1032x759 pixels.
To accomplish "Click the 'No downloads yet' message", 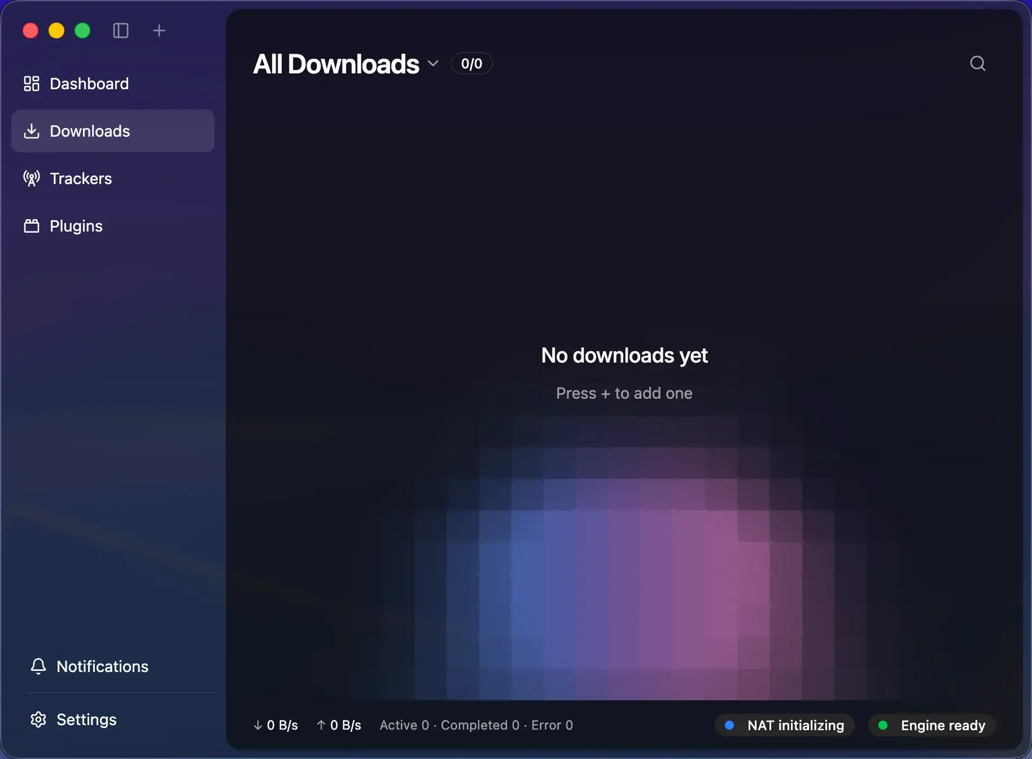I will [x=624, y=355].
